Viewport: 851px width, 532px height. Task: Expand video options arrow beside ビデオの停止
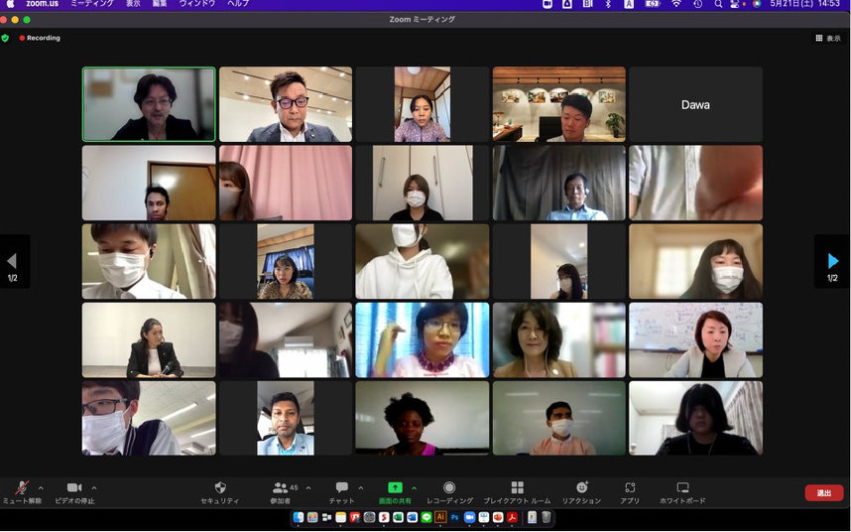point(94,488)
